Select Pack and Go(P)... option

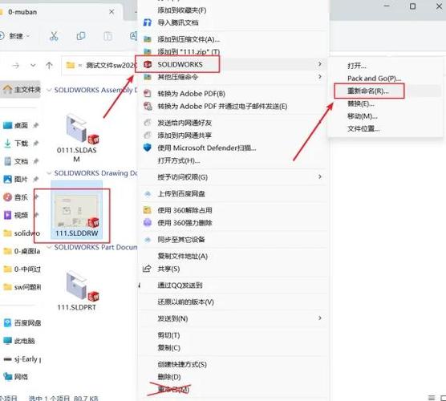[x=374, y=79]
